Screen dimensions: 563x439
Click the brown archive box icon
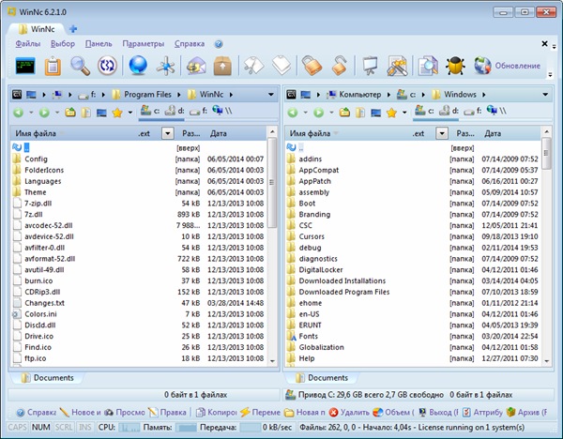point(223,66)
